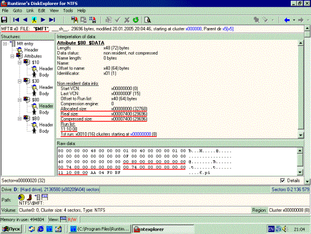Viewport: 311px width, 234px height.
Task: Select Body under $30 attribute
Action: coord(44,93)
